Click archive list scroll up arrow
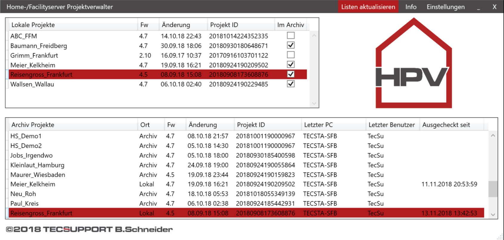504x240 pixels. tap(493, 136)
